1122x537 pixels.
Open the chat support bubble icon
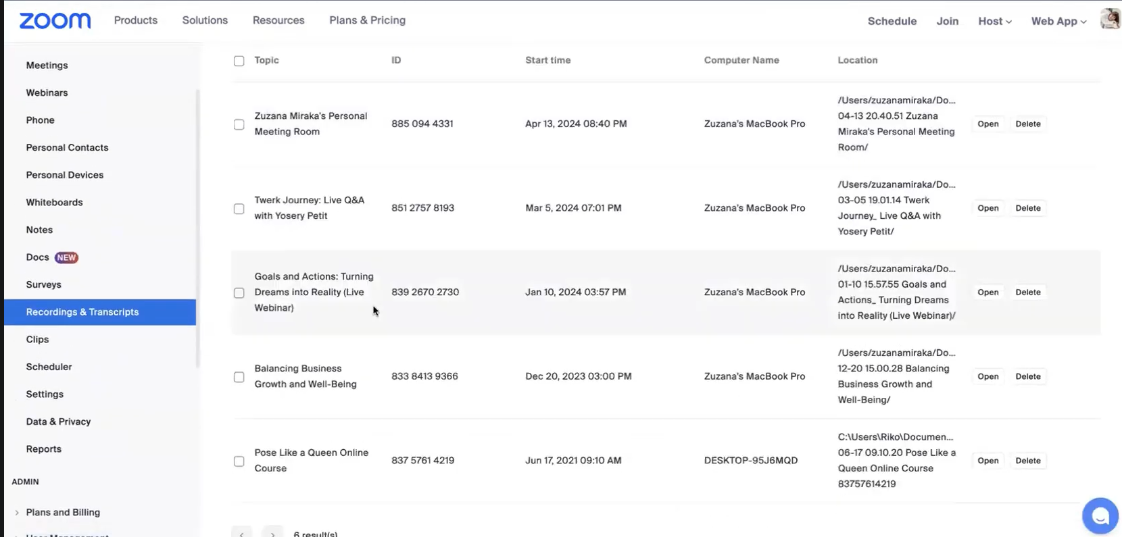point(1100,516)
